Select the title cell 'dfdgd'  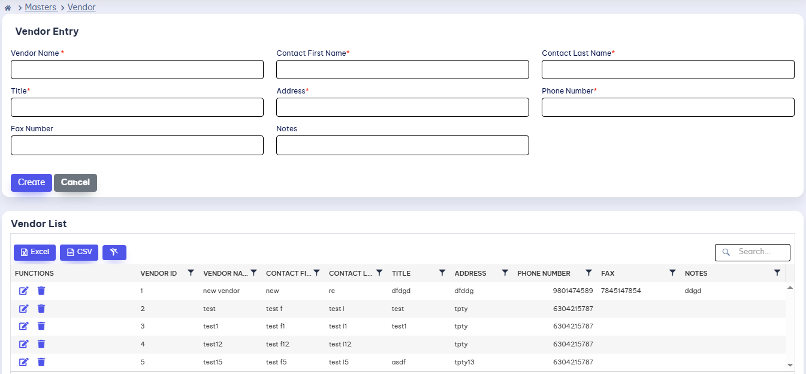pos(402,291)
